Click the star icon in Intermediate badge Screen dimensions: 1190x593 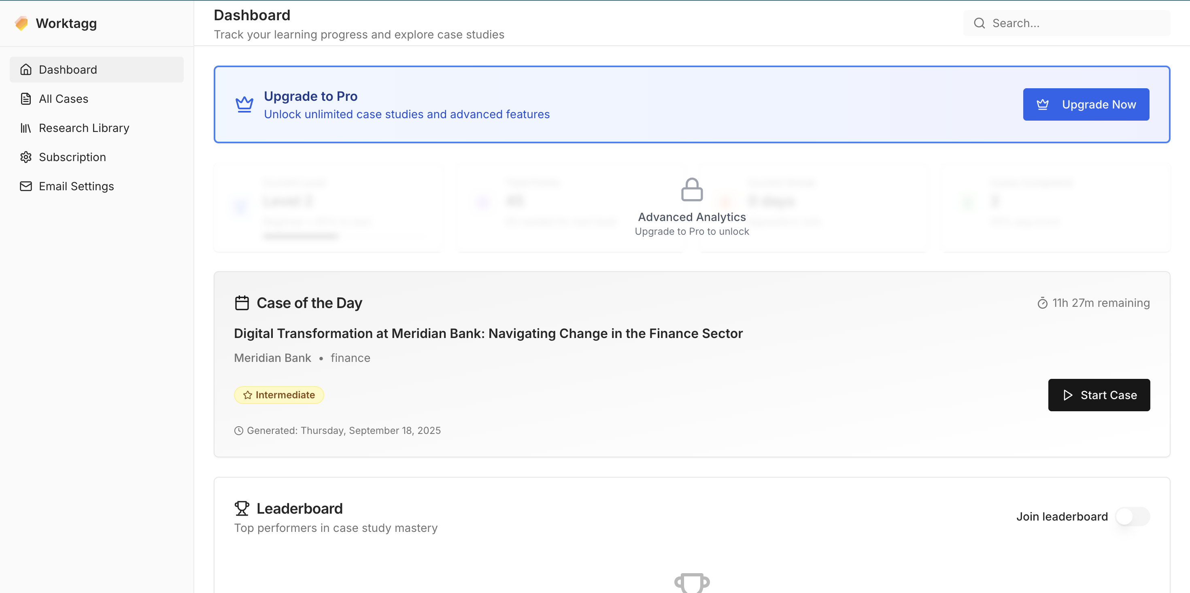coord(248,395)
